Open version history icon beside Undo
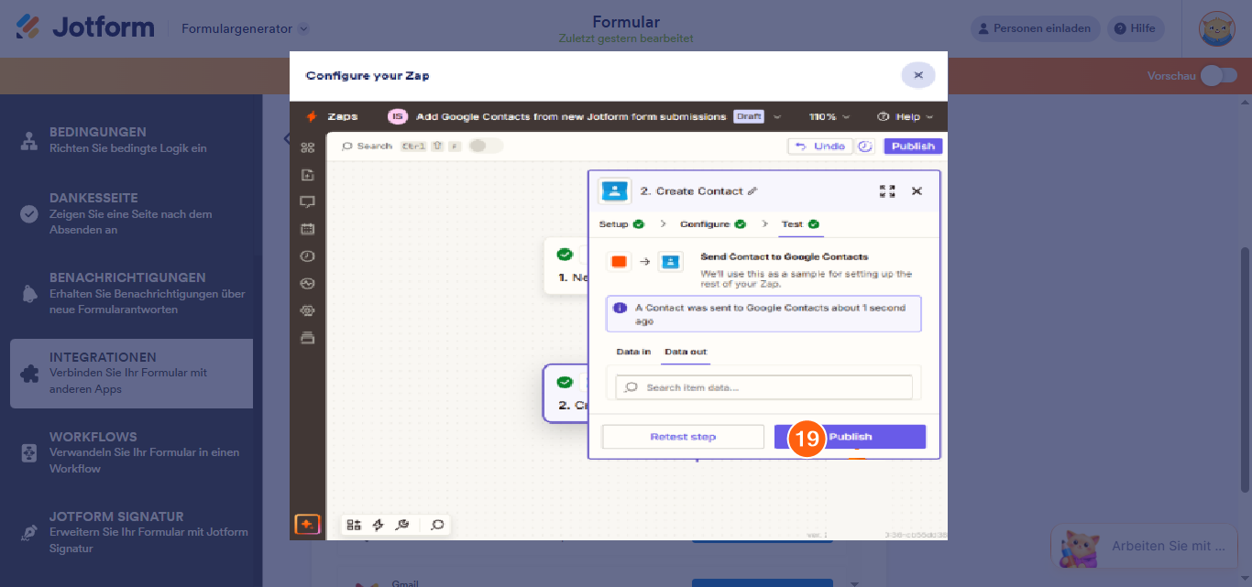Viewport: 1252px width, 587px height. [865, 146]
